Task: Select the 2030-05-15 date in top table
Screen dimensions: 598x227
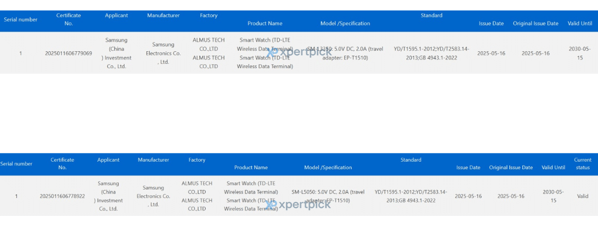Action: pos(580,53)
